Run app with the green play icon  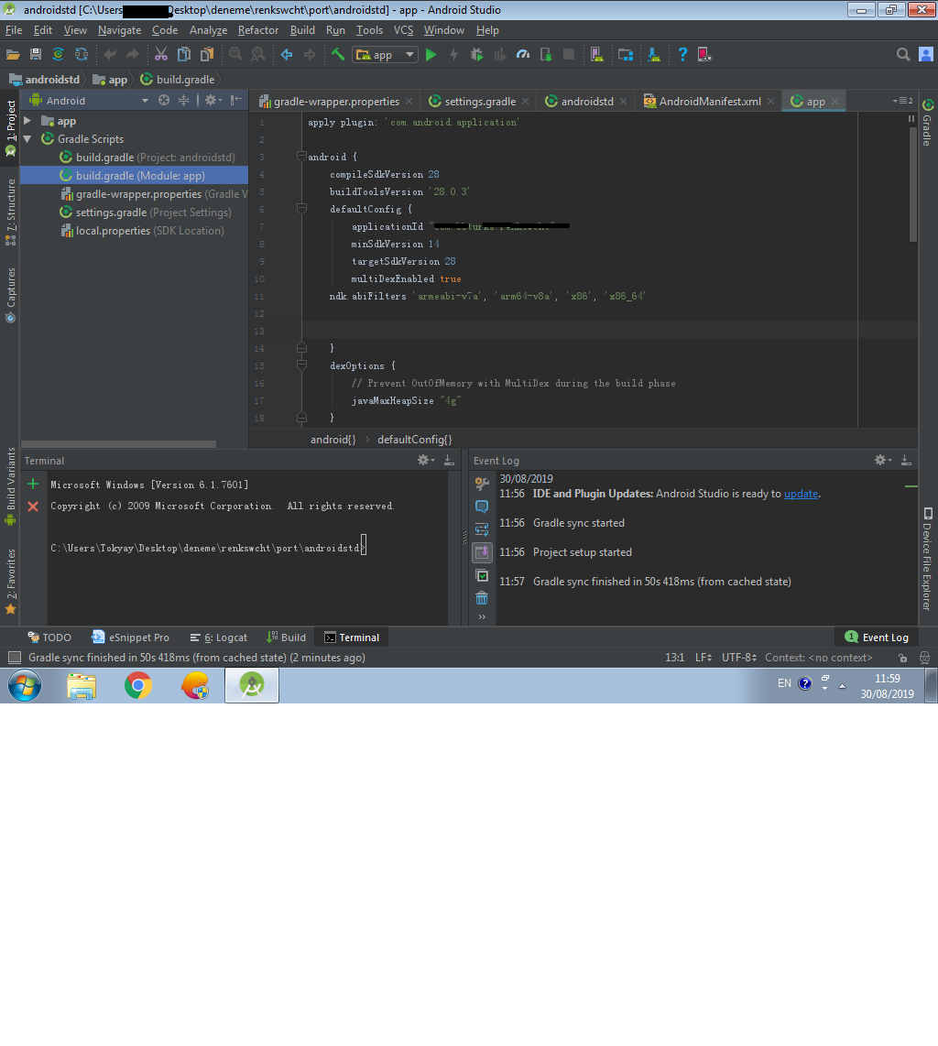[x=431, y=55]
